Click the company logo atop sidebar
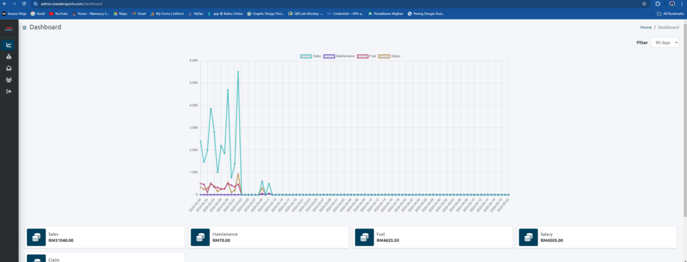Image resolution: width=687 pixels, height=262 pixels. point(8,29)
